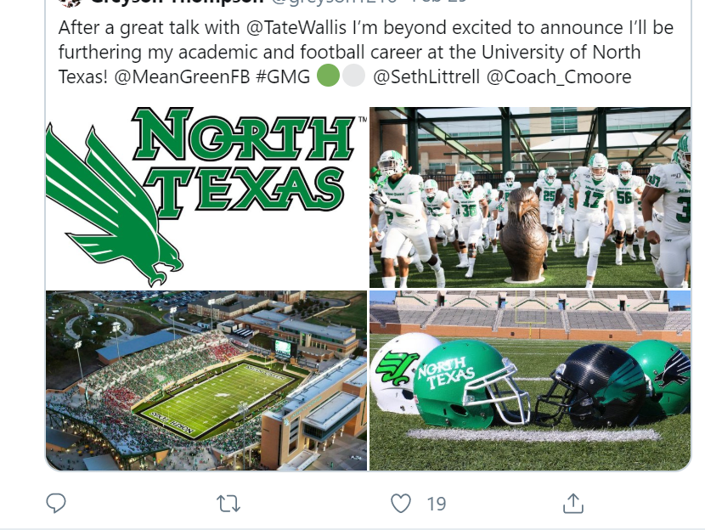705x530 pixels.
Task: Open the aerial stadium photo
Action: 206,381
